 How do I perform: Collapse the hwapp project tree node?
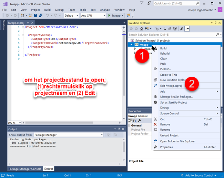(131, 45)
